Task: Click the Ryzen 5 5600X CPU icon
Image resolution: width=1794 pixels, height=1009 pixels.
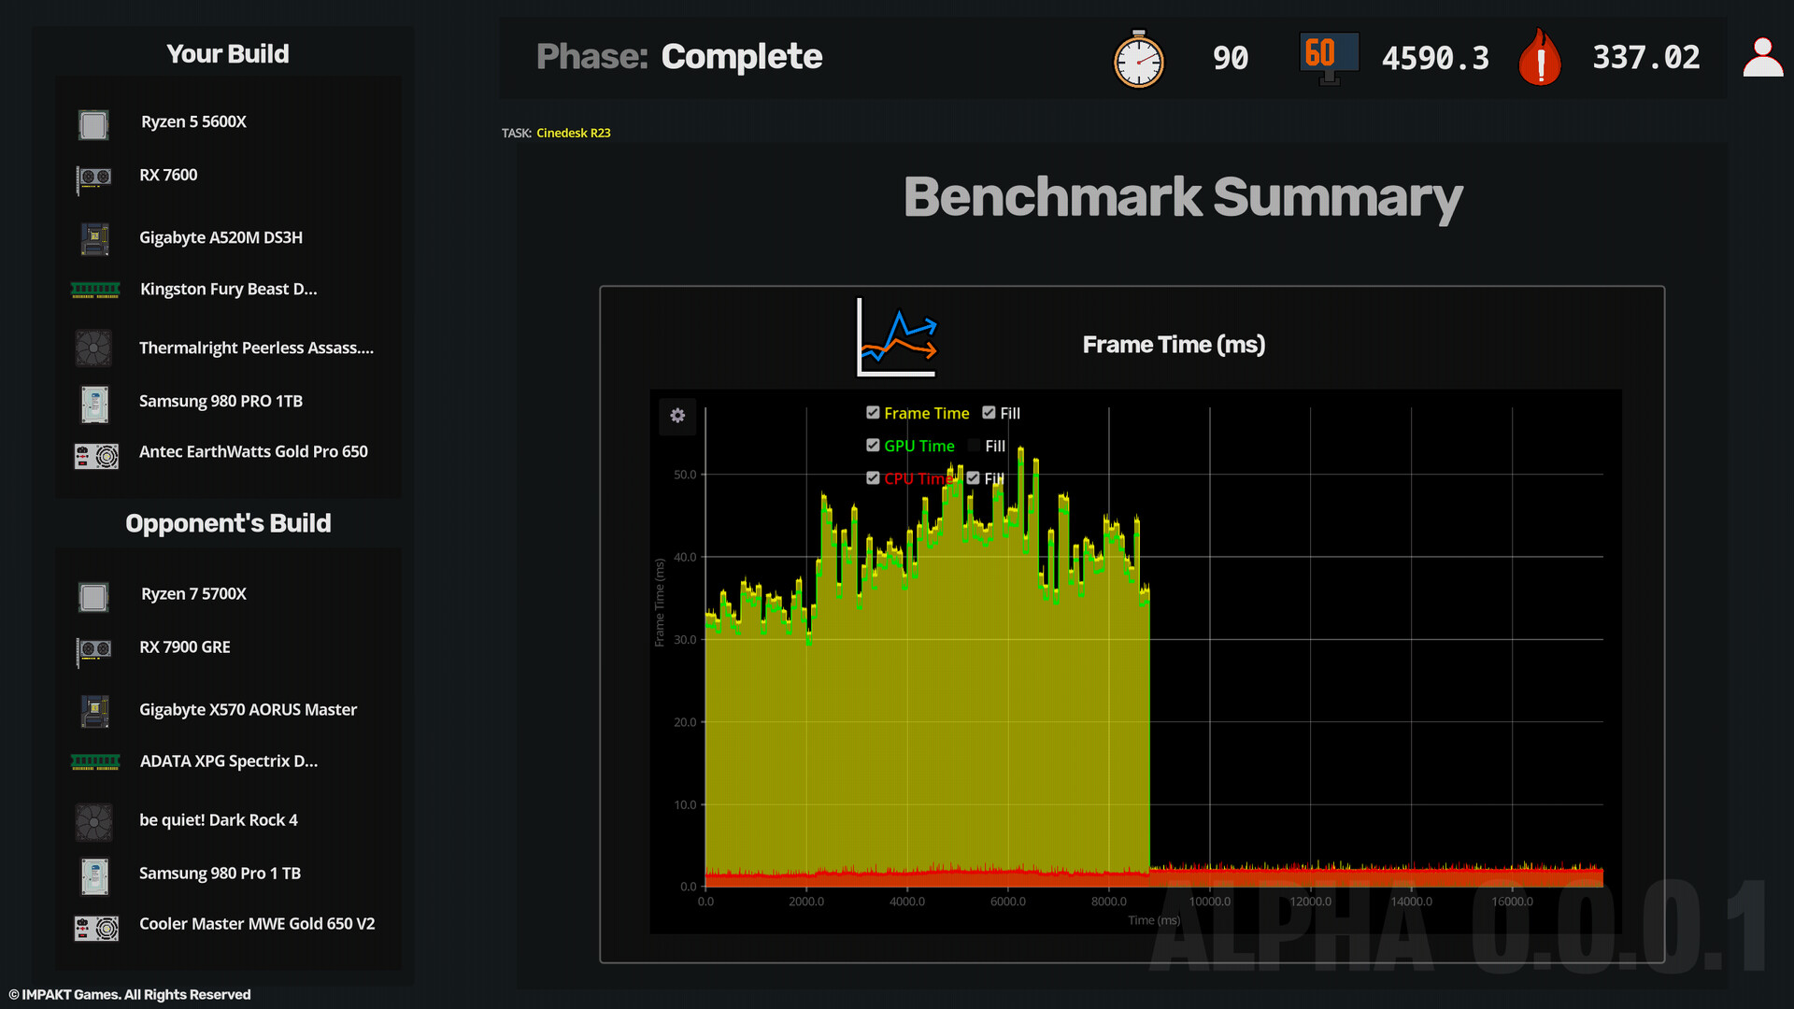Action: pos(93,124)
